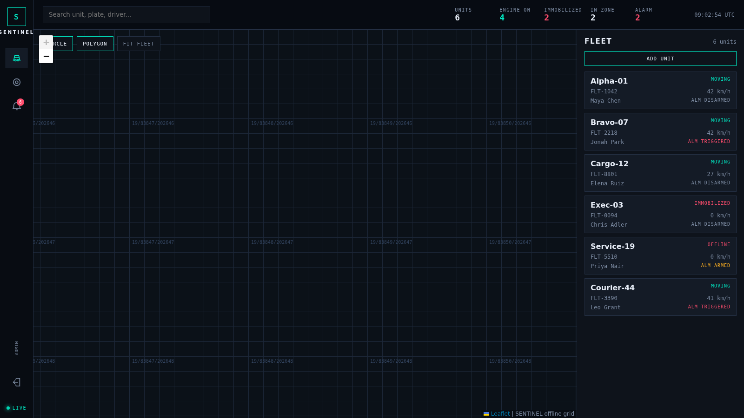Click ALM ARMED on Service-19
The height and width of the screenshot is (418, 744).
716,266
